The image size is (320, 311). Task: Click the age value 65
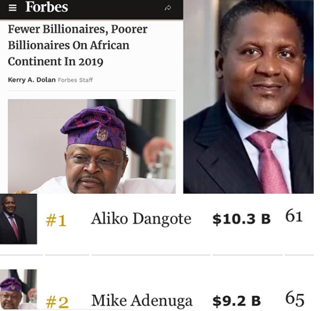click(x=295, y=298)
